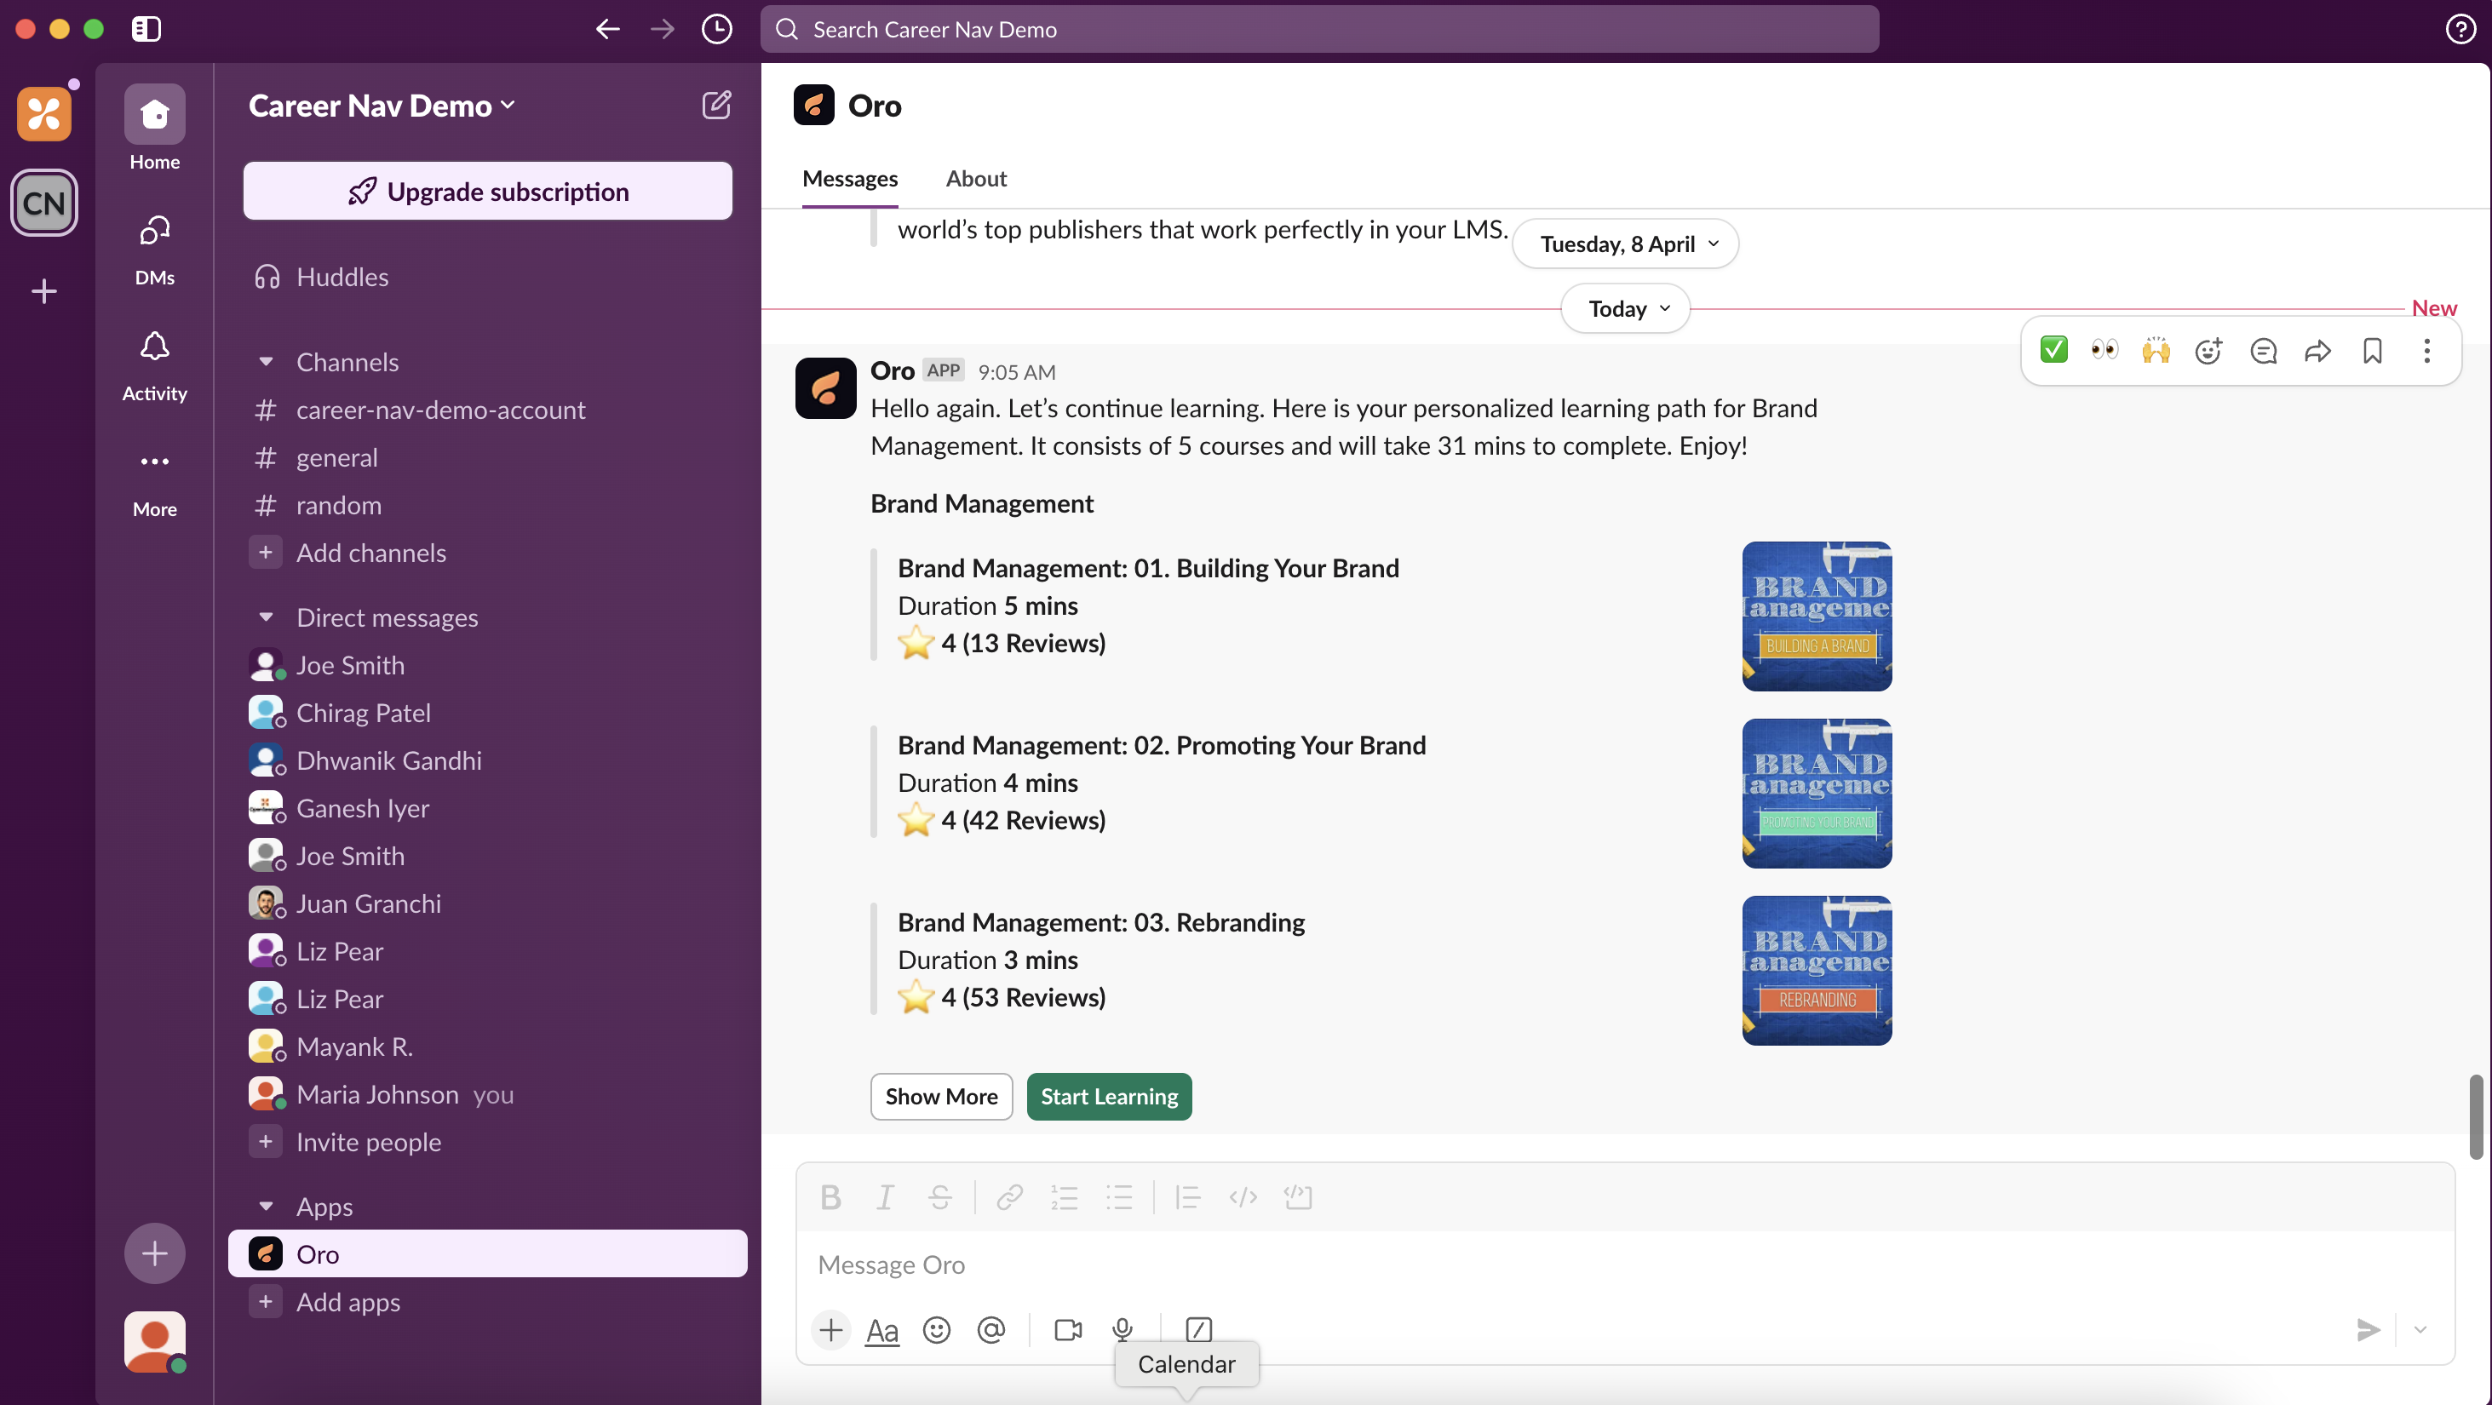Insert a bulleted list
2492x1405 pixels.
1119,1197
